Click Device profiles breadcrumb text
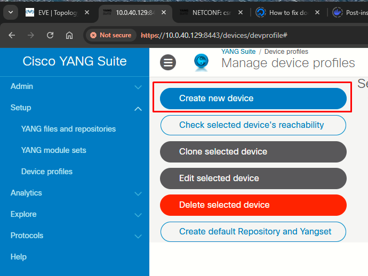Viewport: 368px width, 276px height. pyautogui.click(x=286, y=52)
